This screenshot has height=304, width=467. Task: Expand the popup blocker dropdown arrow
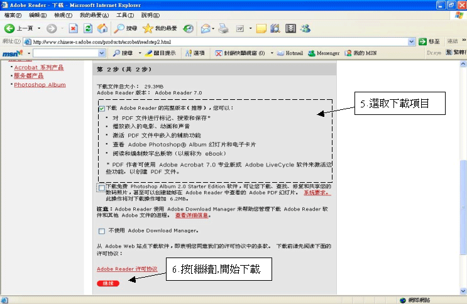tap(272, 53)
